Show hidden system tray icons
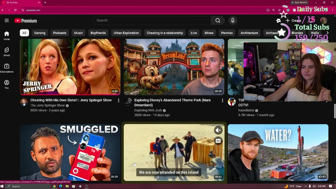The width and height of the screenshot is (336, 189). tap(306, 186)
